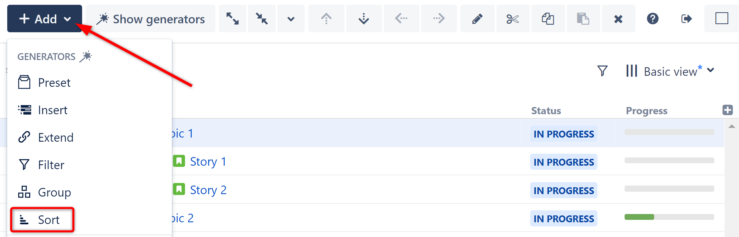The height and width of the screenshot is (237, 739).
Task: Toggle the filter funnel beside Basic view
Action: (x=602, y=71)
